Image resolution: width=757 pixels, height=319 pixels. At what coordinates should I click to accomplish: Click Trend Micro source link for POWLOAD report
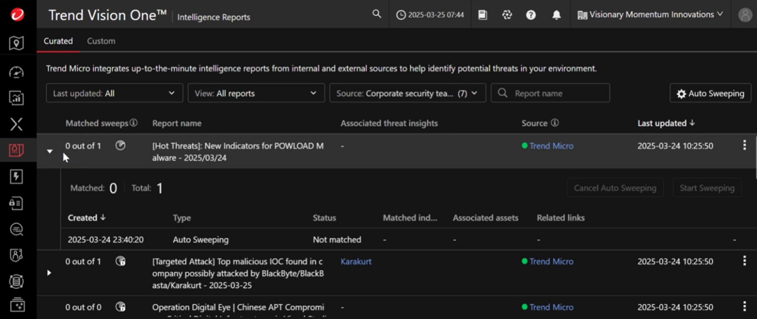(x=551, y=146)
